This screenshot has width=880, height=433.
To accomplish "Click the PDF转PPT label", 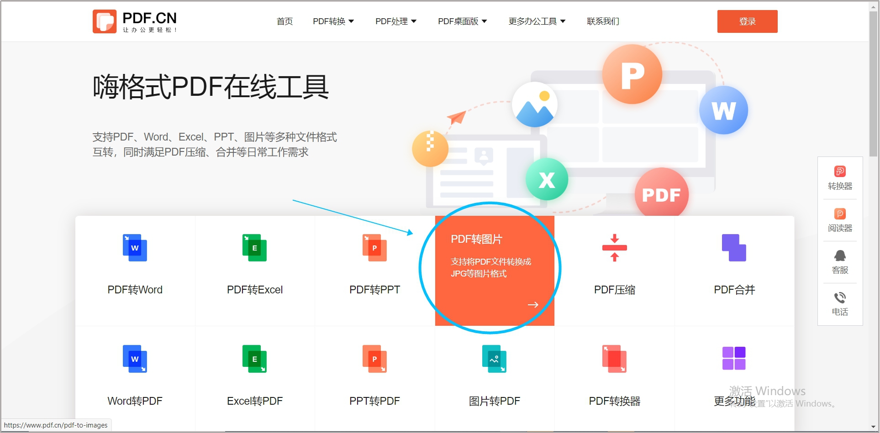I will pos(374,290).
